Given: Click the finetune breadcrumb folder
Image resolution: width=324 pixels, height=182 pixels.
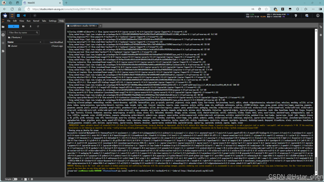Looking at the screenshot, I should click(16, 37).
